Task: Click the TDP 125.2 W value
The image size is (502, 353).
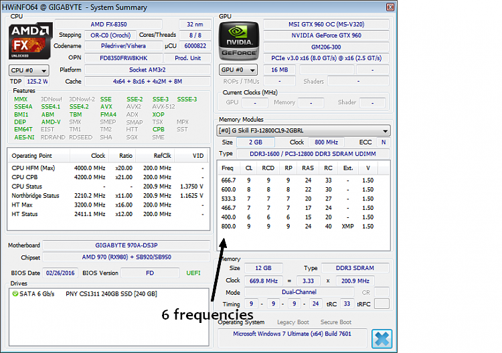Action: coord(37,82)
